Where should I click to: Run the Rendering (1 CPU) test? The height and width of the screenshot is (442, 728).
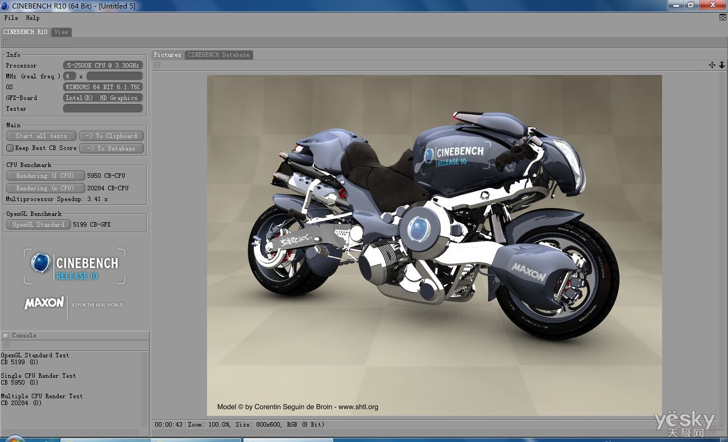(x=45, y=176)
